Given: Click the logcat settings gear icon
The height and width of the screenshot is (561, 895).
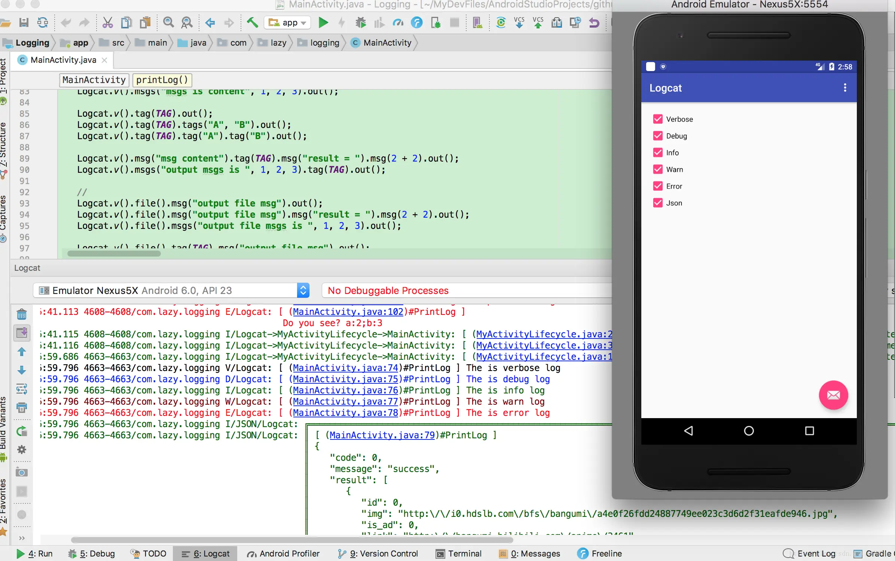Looking at the screenshot, I should click(22, 449).
